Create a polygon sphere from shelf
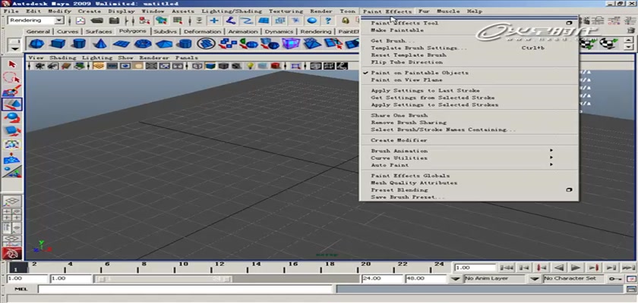This screenshot has height=303, width=638. click(36, 43)
